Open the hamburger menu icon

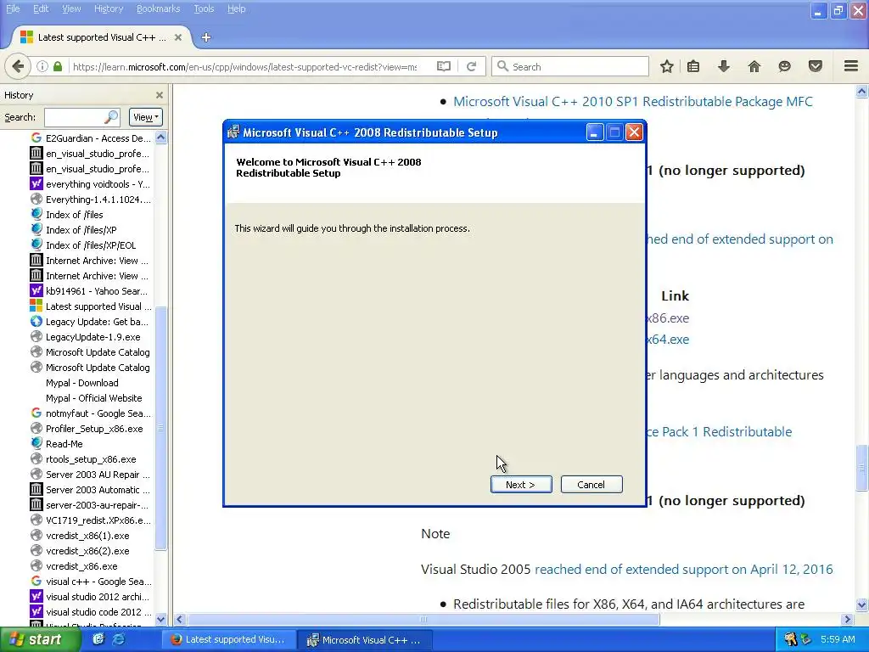851,66
